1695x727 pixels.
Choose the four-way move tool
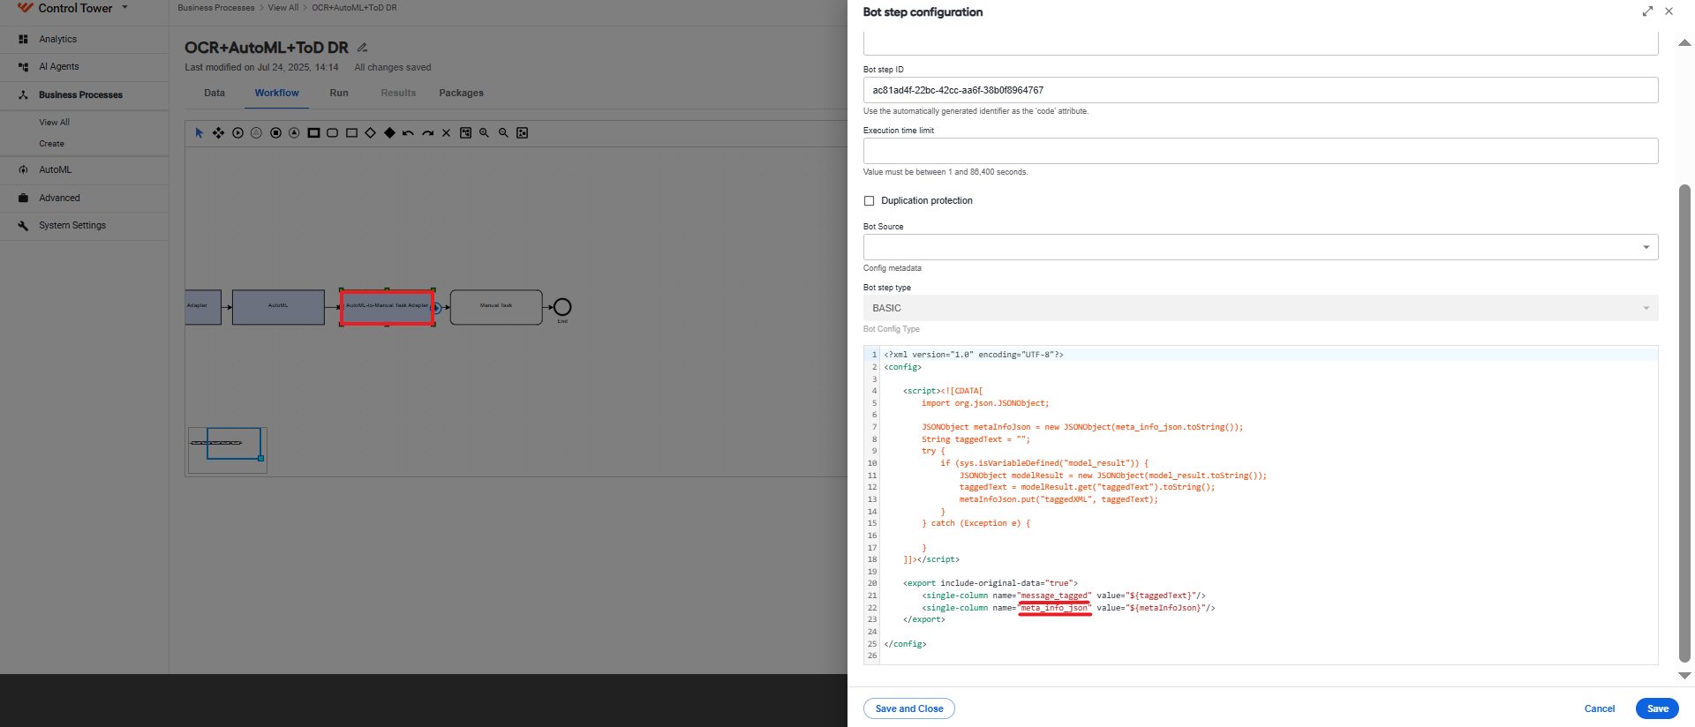(218, 133)
